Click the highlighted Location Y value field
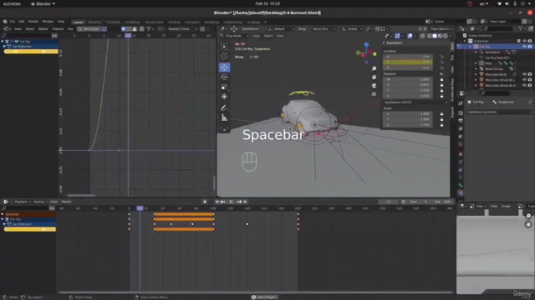The height and width of the screenshot is (300, 535). tap(408, 62)
